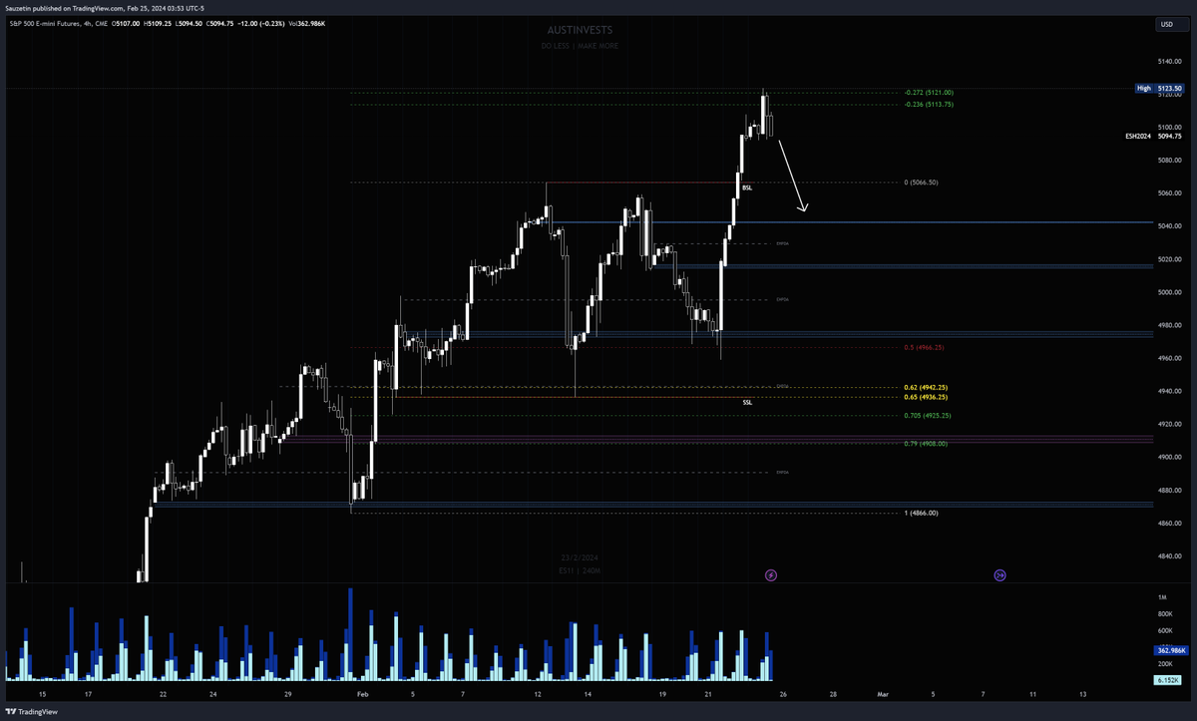
Task: Click the 6.152K volume label
Action: pos(1167,680)
